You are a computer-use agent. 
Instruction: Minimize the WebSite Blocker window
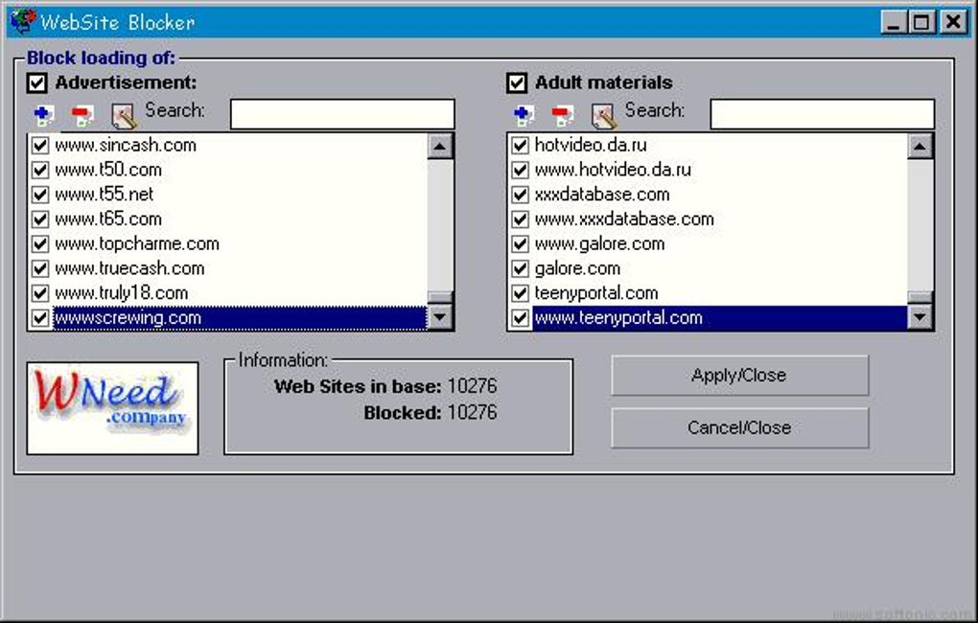click(894, 22)
